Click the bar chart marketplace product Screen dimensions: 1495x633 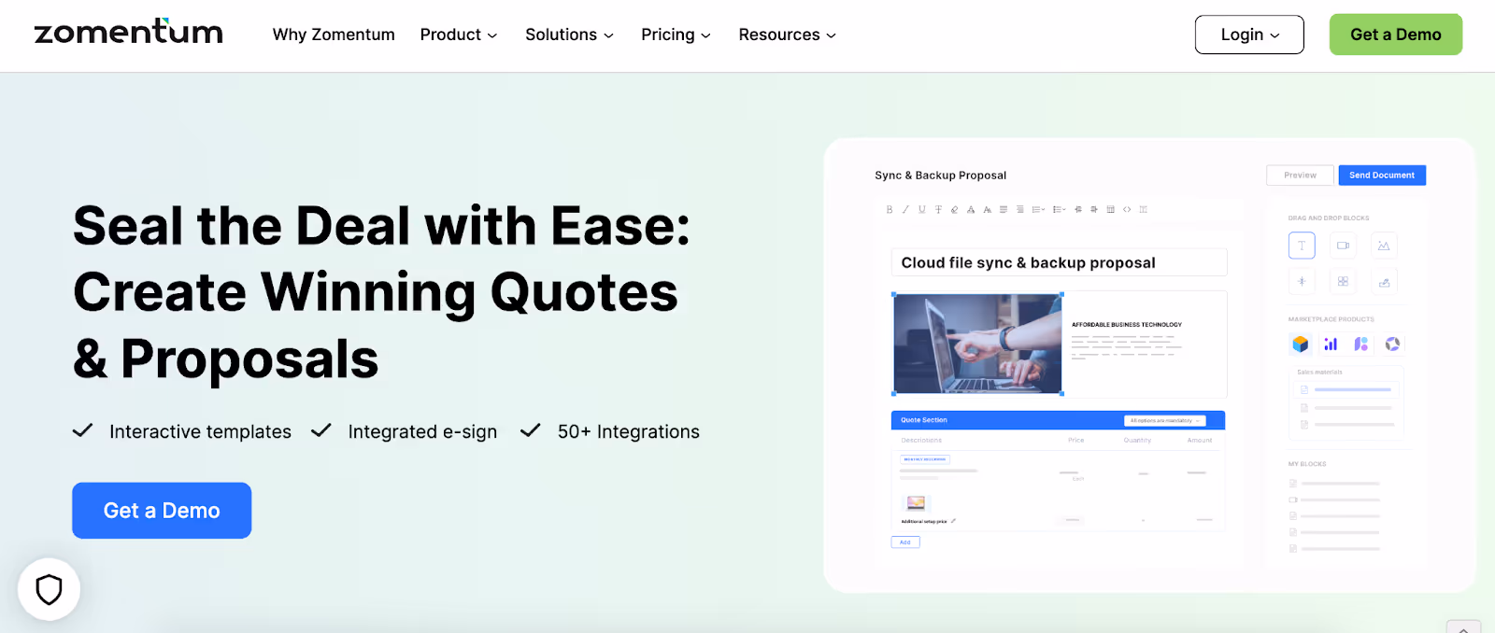pyautogui.click(x=1331, y=345)
